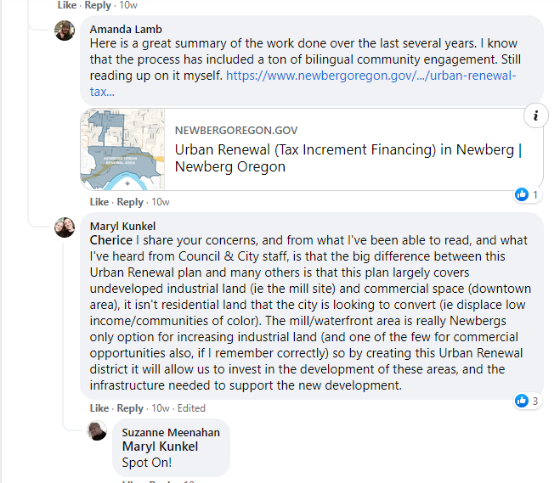Open the tagged Maryl Kunkel mention in reply
Image resolution: width=560 pixels, height=483 pixels.
click(160, 446)
